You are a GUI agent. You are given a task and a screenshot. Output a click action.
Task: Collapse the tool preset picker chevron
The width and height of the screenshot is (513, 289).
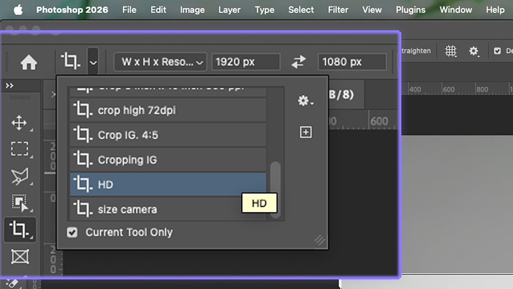[x=93, y=62]
